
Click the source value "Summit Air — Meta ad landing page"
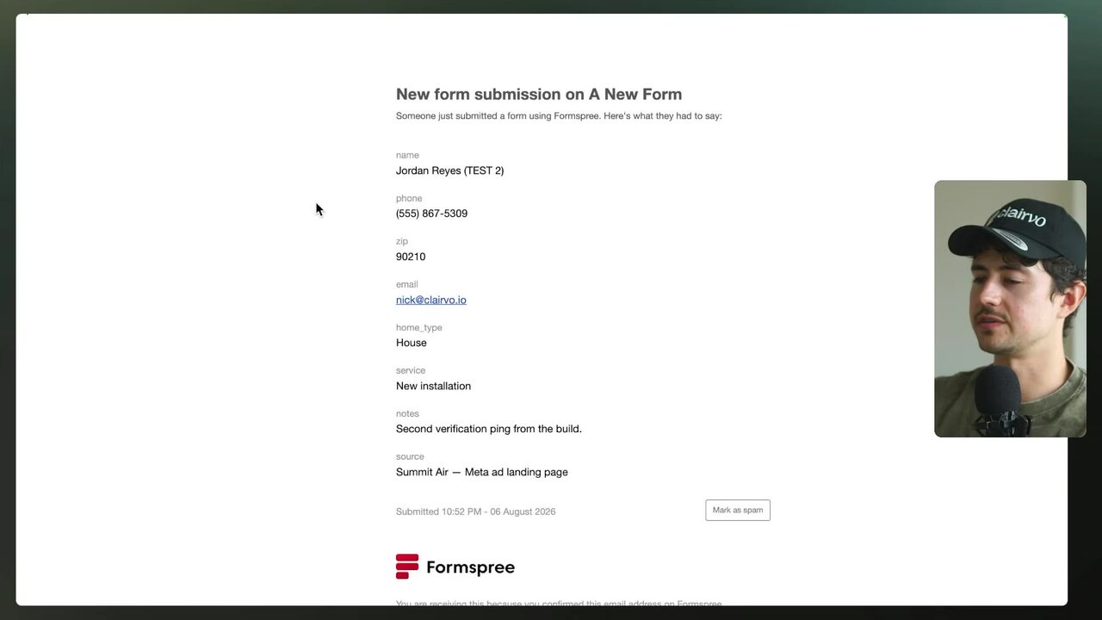(482, 472)
